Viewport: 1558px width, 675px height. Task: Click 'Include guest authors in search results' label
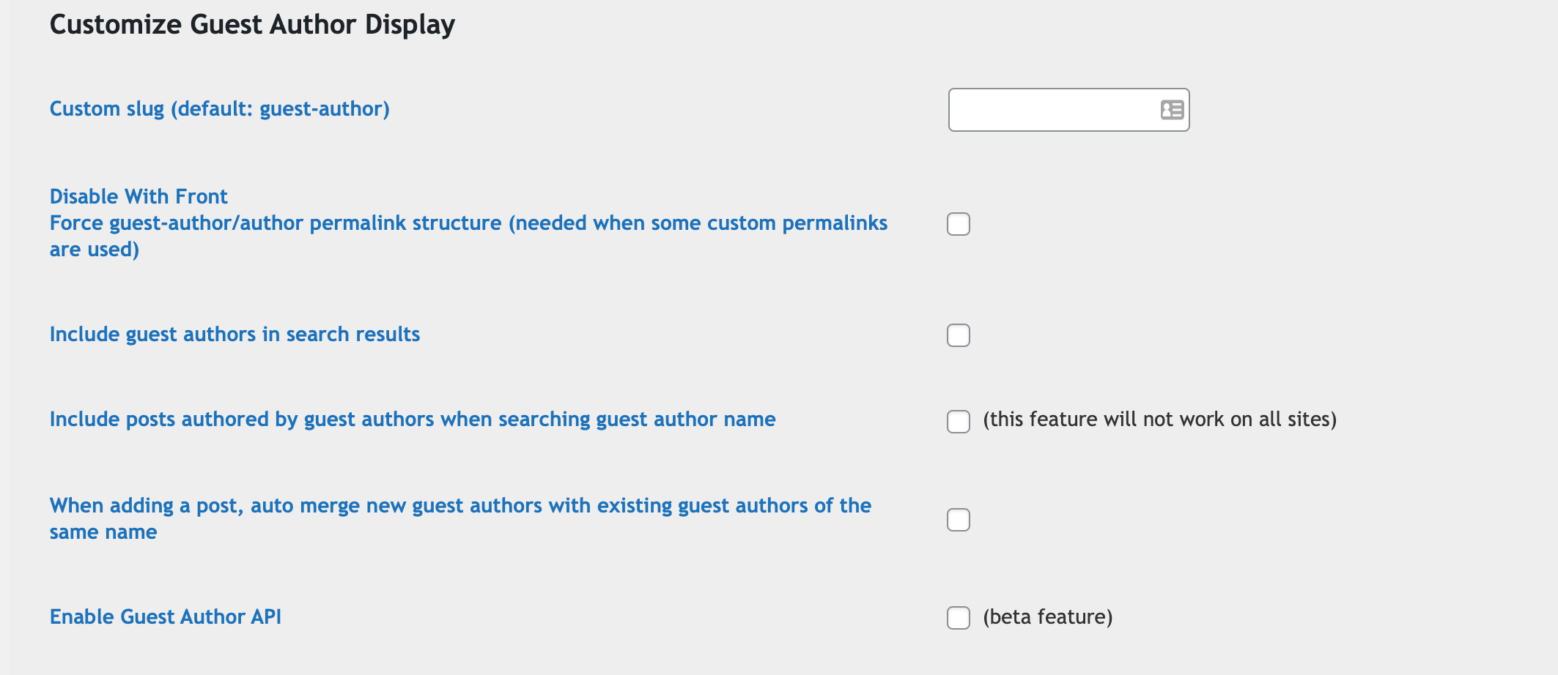pyautogui.click(x=235, y=335)
